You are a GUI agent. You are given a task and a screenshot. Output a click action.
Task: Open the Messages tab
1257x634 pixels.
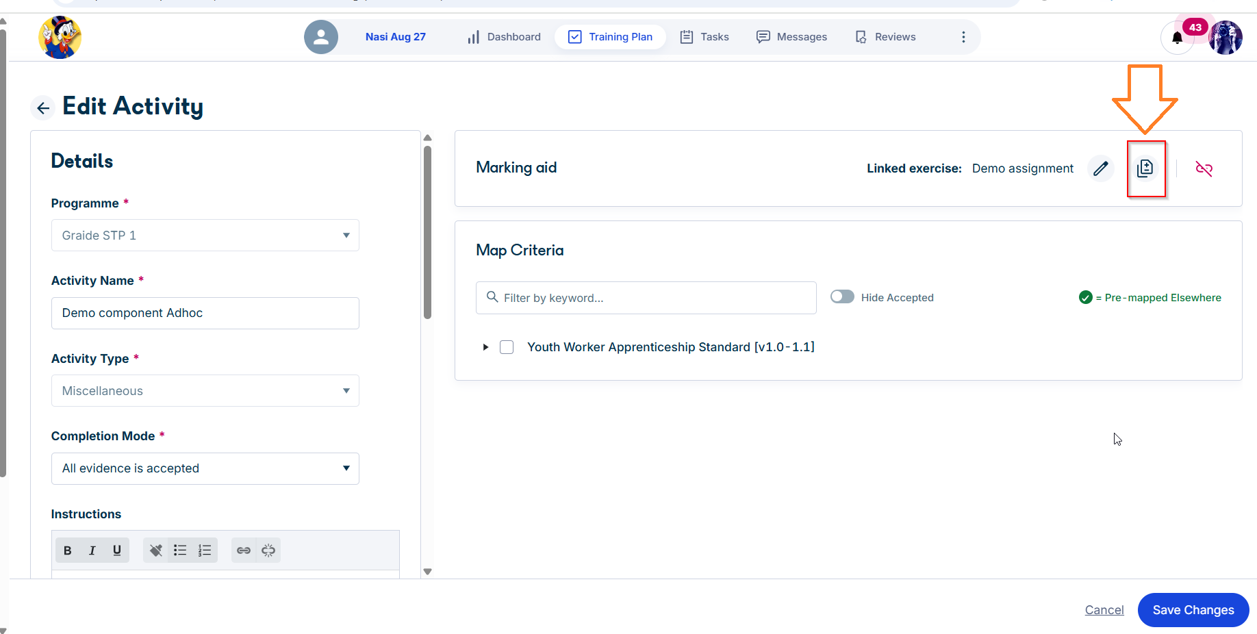pyautogui.click(x=791, y=37)
